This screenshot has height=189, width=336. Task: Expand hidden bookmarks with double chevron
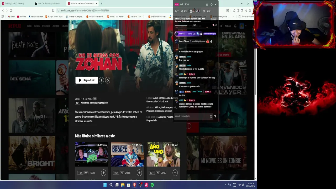point(233,17)
